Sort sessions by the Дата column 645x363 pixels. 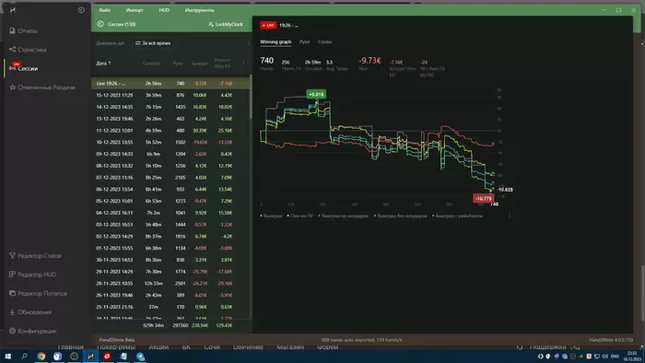(103, 64)
